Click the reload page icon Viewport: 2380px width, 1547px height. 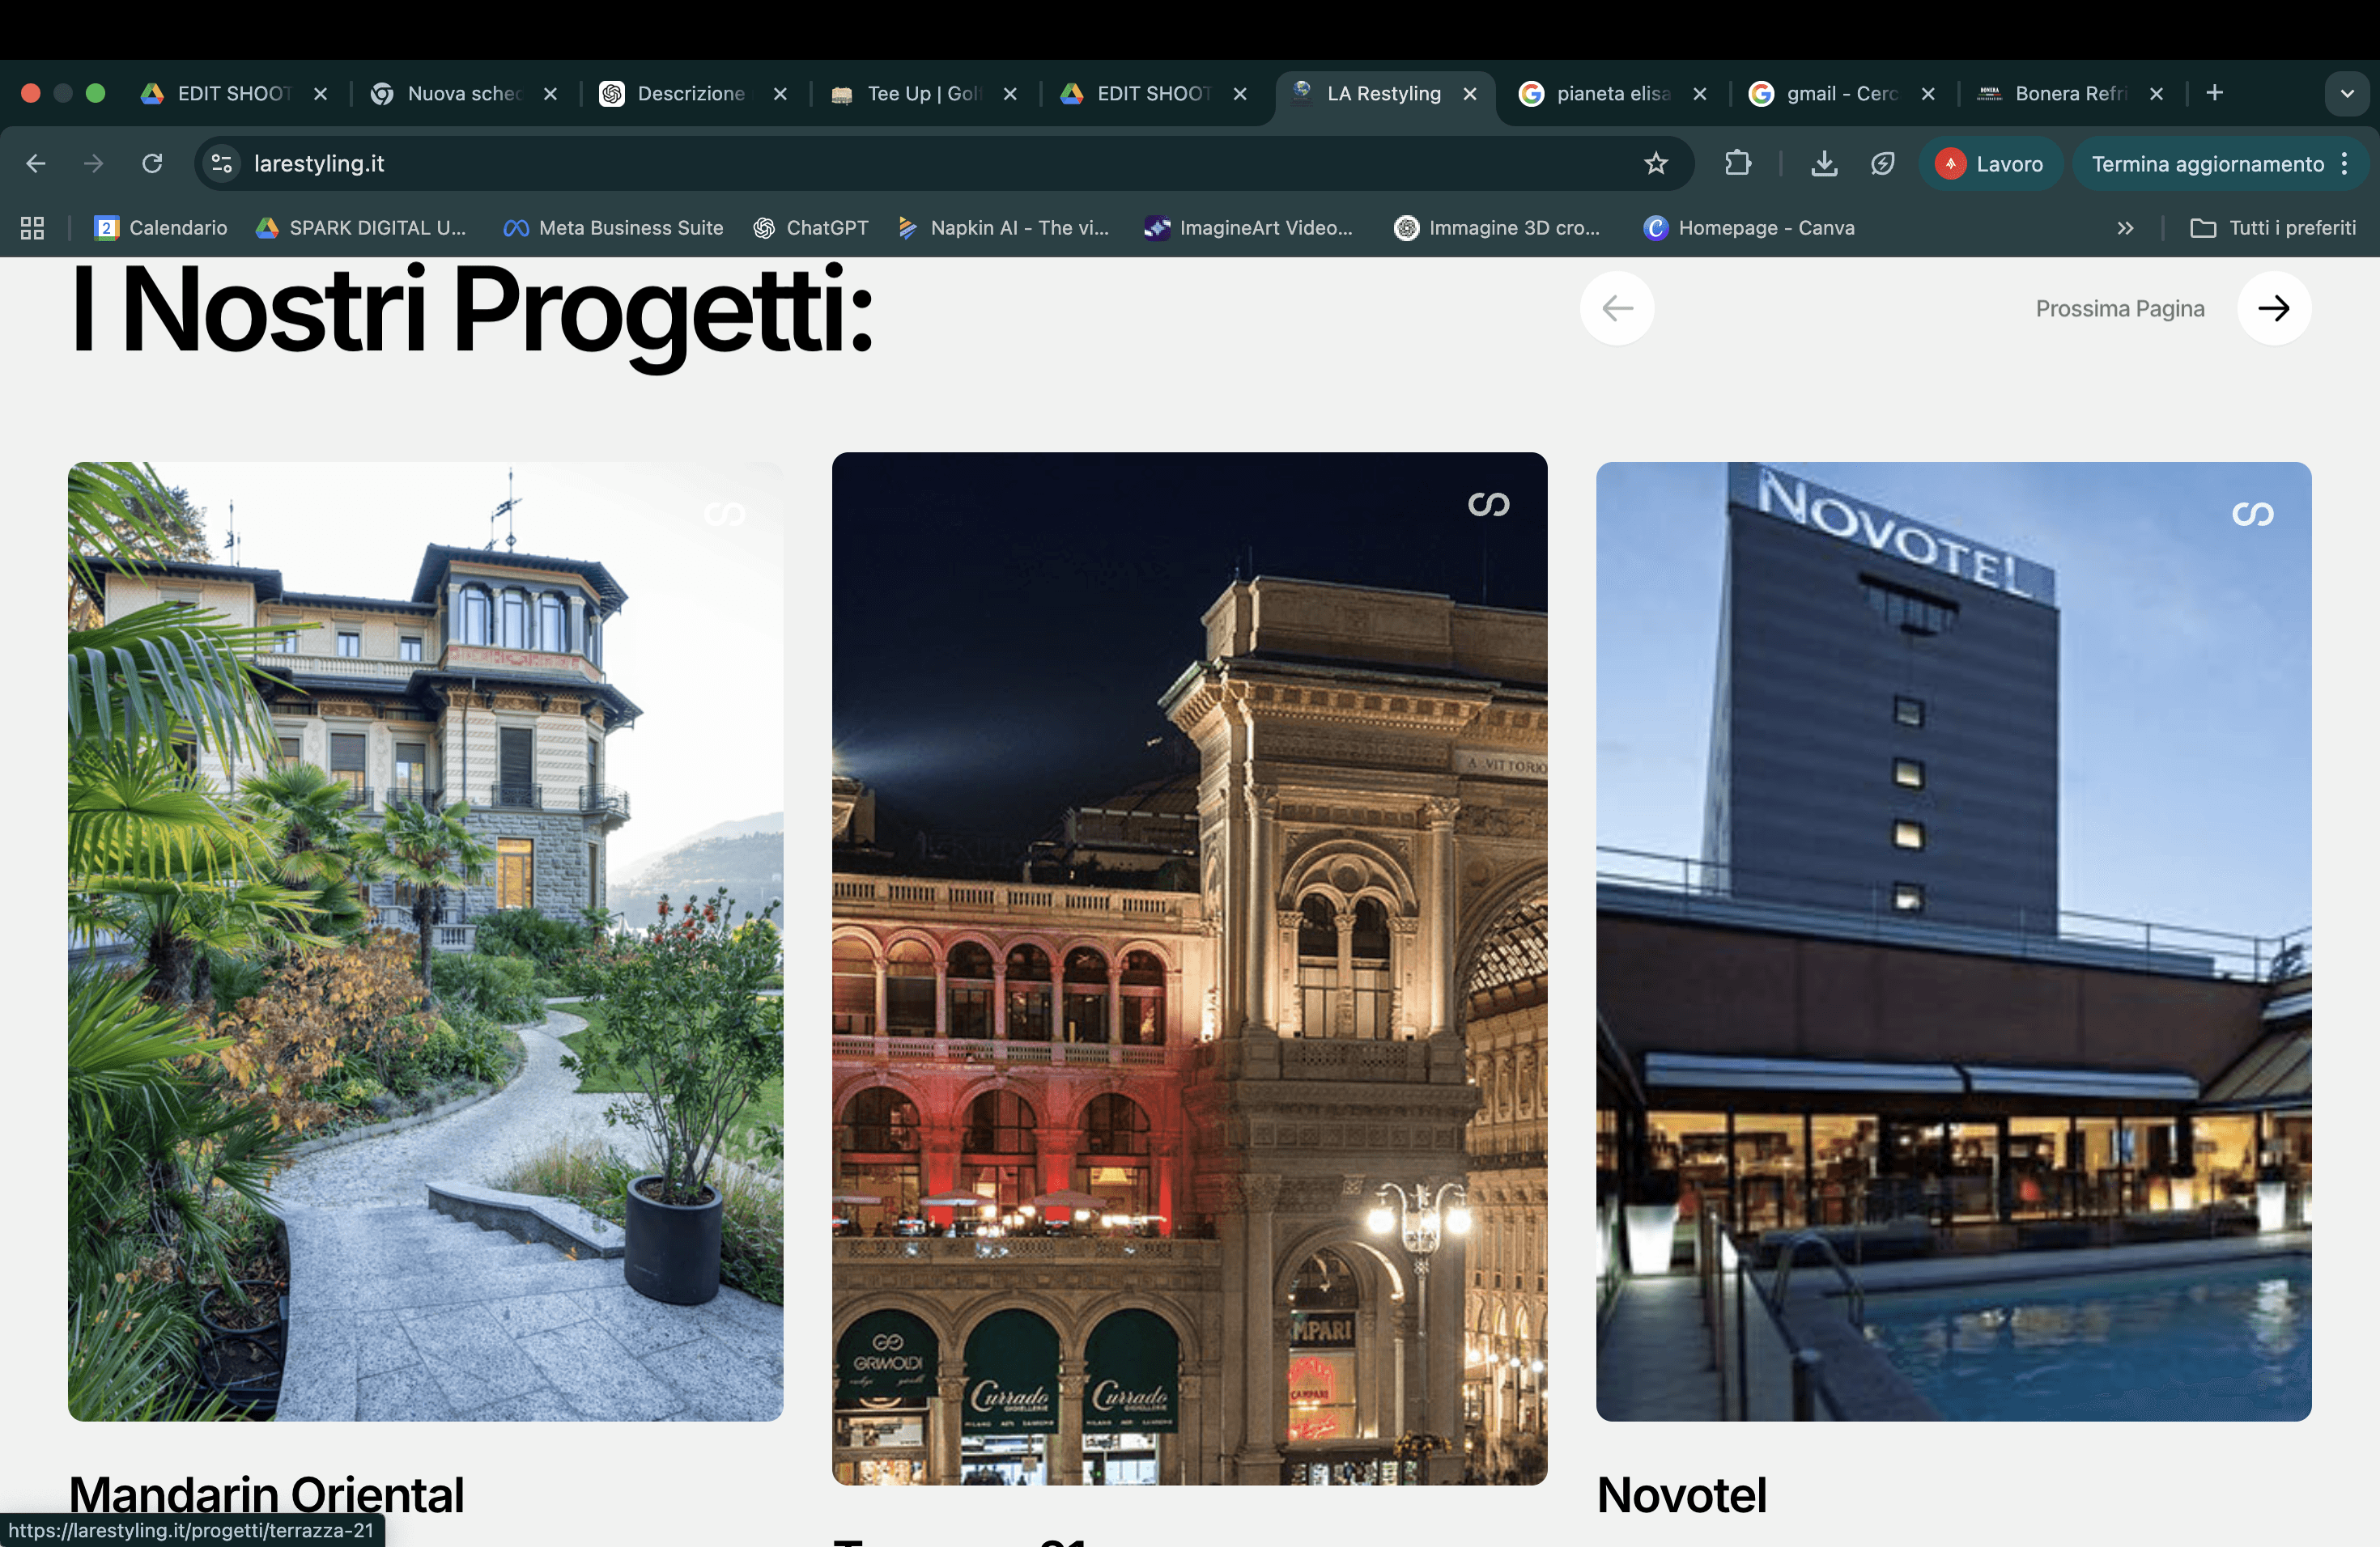click(152, 163)
